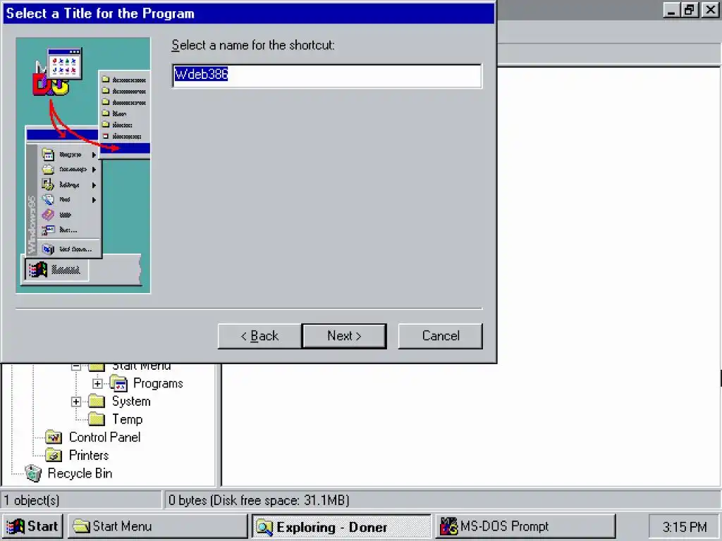Select the System label in the tree
Viewport: 722px width, 541px height.
(x=131, y=401)
